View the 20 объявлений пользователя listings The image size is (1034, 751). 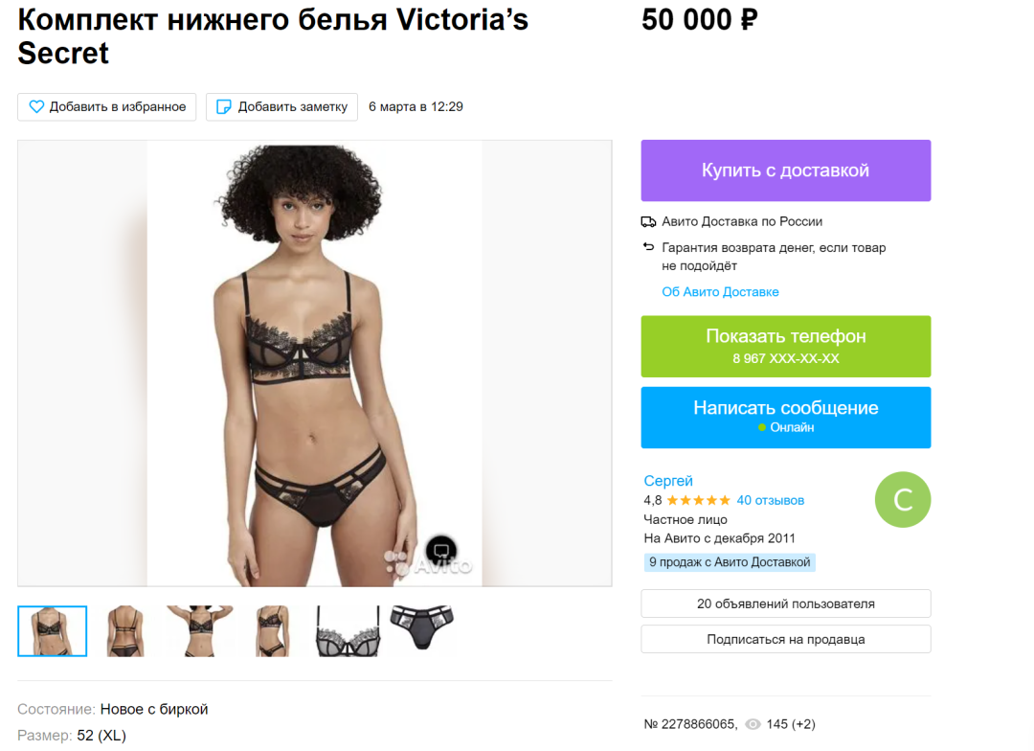785,603
